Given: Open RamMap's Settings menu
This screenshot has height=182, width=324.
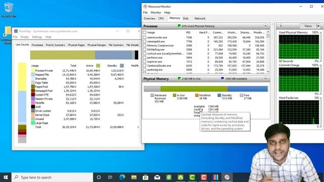Looking at the screenshot, I should [x=37, y=37].
